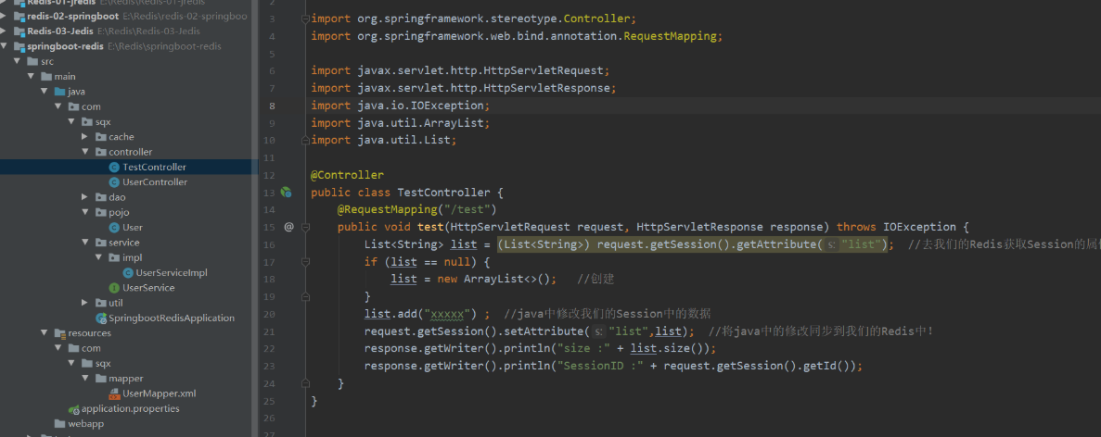Image resolution: width=1101 pixels, height=437 pixels.
Task: Click the UserController class icon
Action: 114,182
